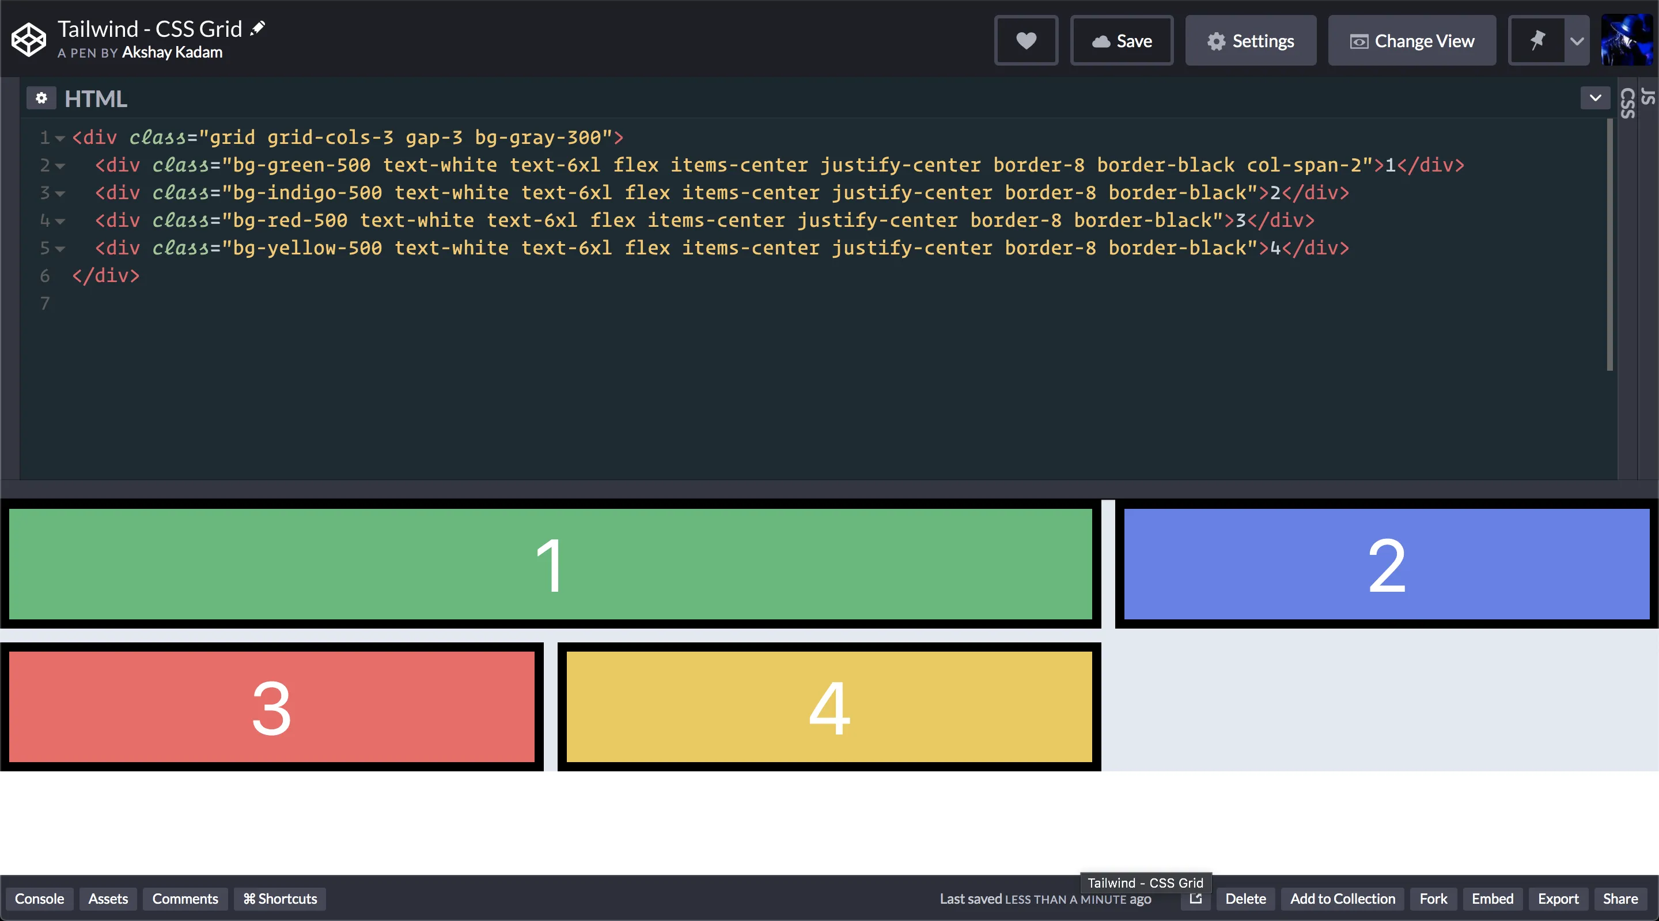The height and width of the screenshot is (921, 1659).
Task: Switch to the JS editor tab
Action: tap(1647, 97)
